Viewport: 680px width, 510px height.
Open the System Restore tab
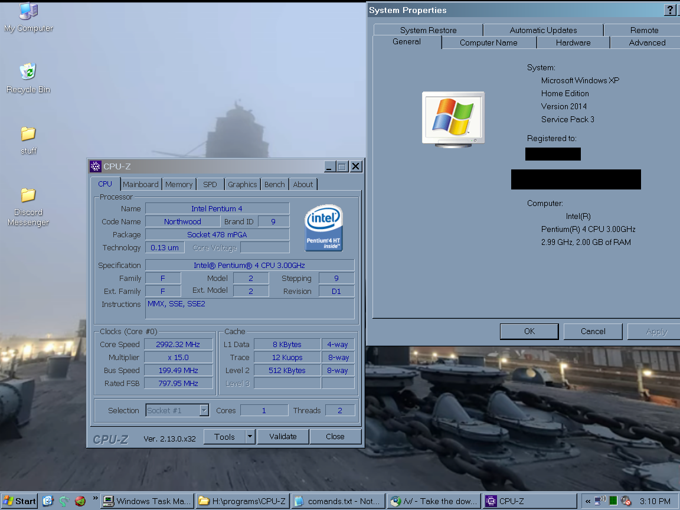point(428,30)
